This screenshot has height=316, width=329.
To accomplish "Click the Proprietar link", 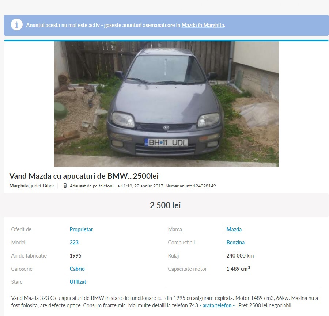I will coord(81,229).
